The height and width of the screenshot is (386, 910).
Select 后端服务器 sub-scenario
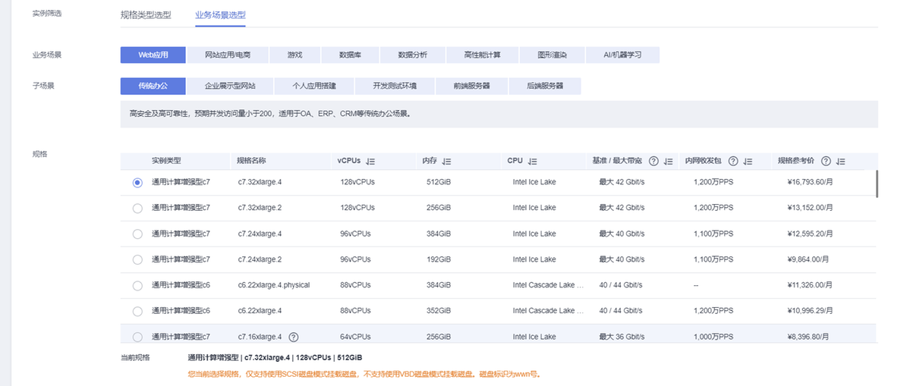click(545, 86)
